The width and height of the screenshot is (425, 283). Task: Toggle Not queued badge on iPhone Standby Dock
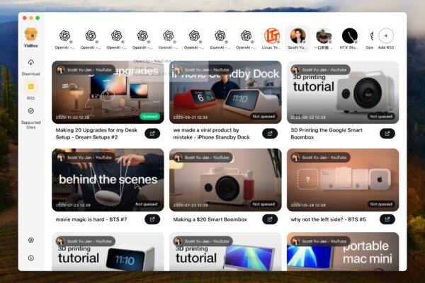coord(265,116)
